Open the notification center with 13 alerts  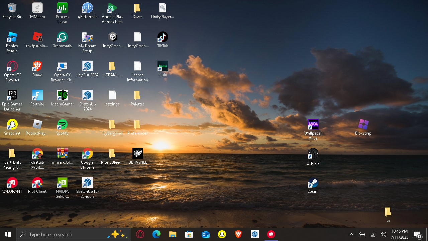(418, 234)
